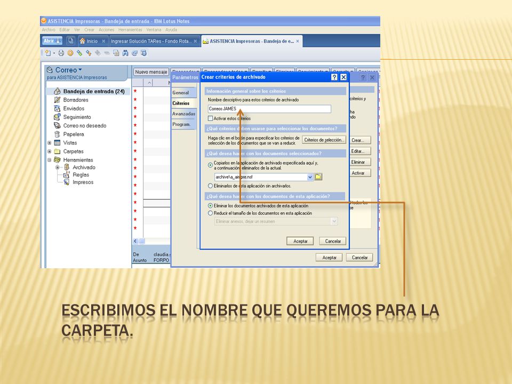Image resolution: width=512 pixels, height=384 pixels.
Task: Click the calendar sync toolbar icon
Action: click(143, 53)
